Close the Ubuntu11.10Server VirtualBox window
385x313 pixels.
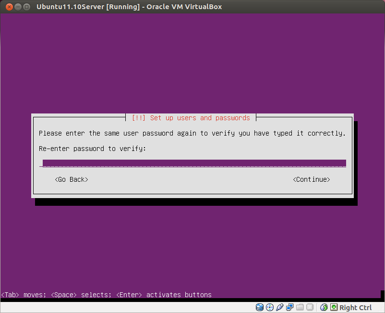(x=9, y=7)
